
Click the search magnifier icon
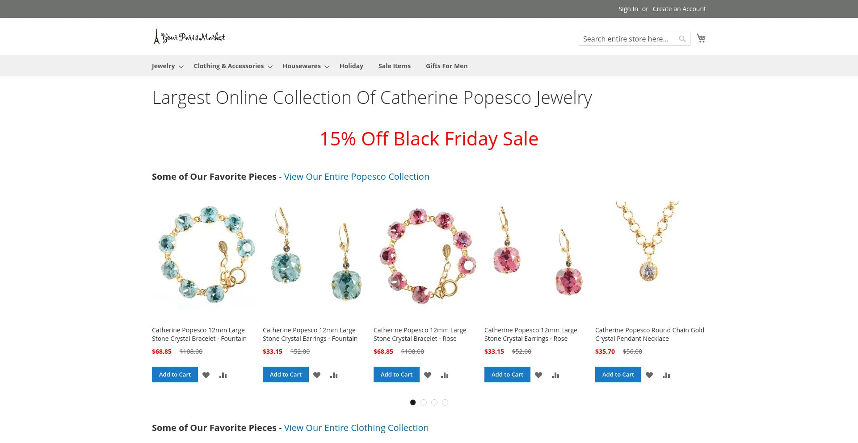(682, 39)
